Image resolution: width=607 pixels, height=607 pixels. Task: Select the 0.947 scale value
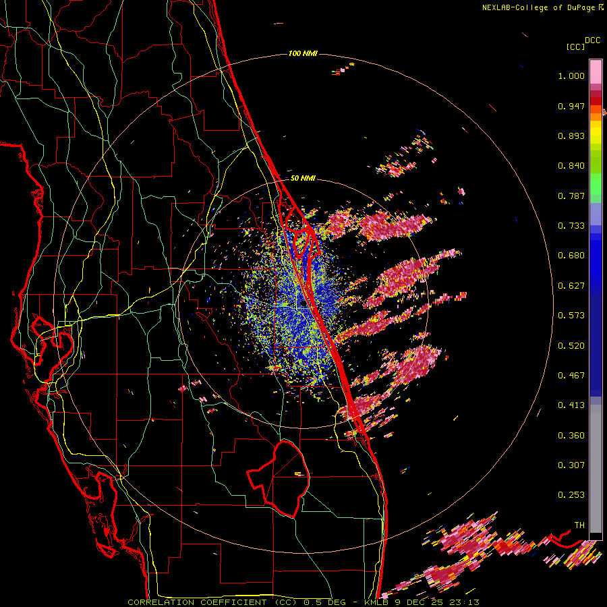tap(571, 106)
